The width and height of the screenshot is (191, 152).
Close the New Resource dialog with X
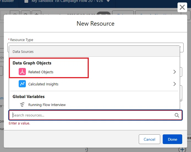coord(182,7)
